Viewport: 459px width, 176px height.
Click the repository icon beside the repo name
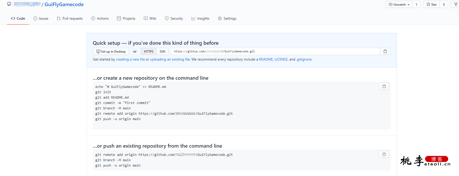[x=9, y=4]
